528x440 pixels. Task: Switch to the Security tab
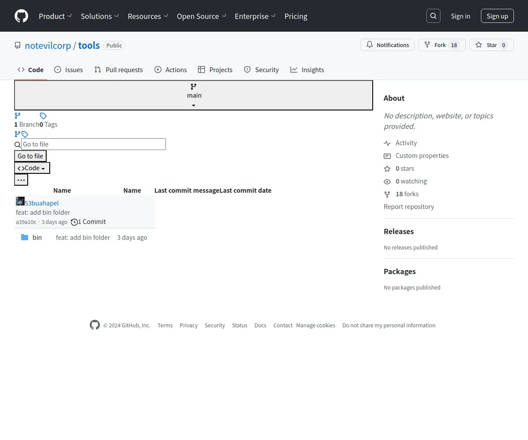(261, 70)
